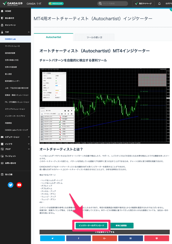Click the 新規口座開設 button
Image resolution: width=172 pixels, height=244 pixels.
tap(121, 226)
